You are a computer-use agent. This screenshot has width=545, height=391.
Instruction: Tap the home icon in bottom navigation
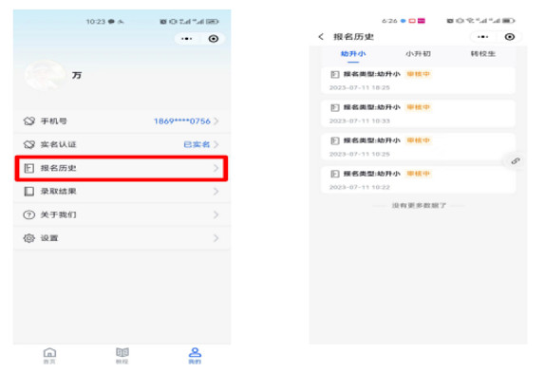point(49,353)
